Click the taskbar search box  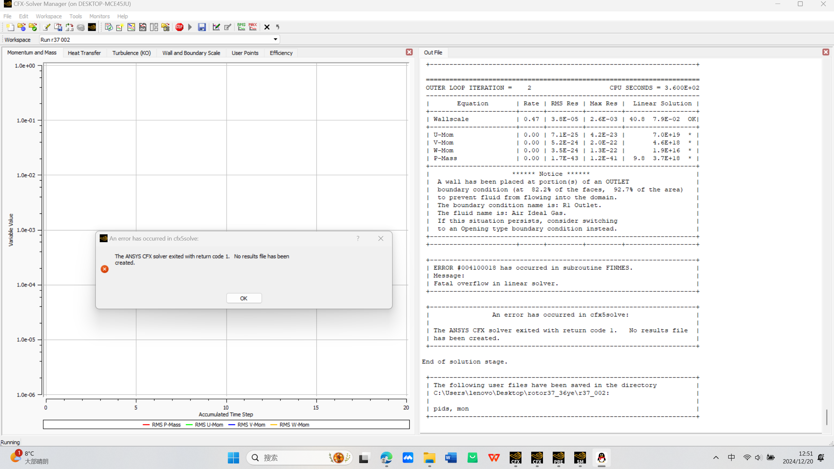(299, 458)
